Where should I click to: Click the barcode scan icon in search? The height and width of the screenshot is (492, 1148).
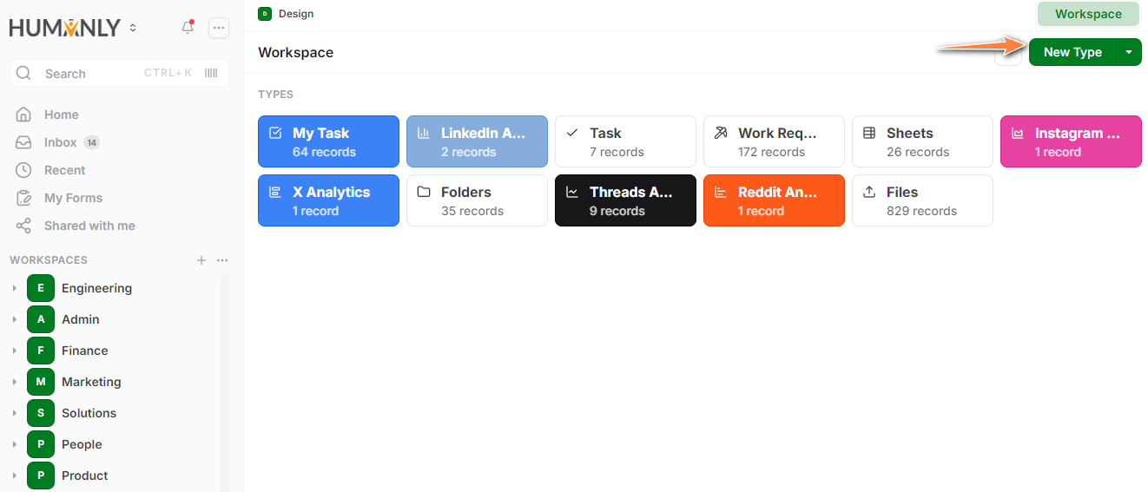(x=211, y=74)
